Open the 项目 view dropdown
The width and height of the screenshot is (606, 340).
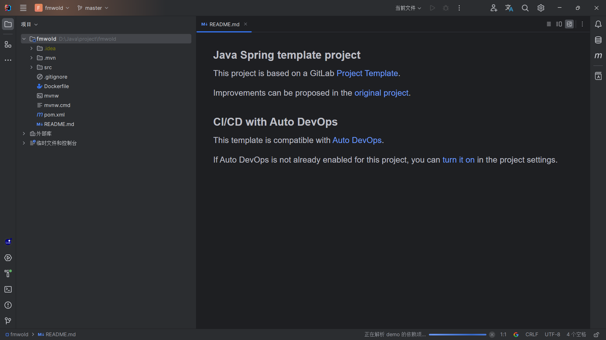click(29, 24)
